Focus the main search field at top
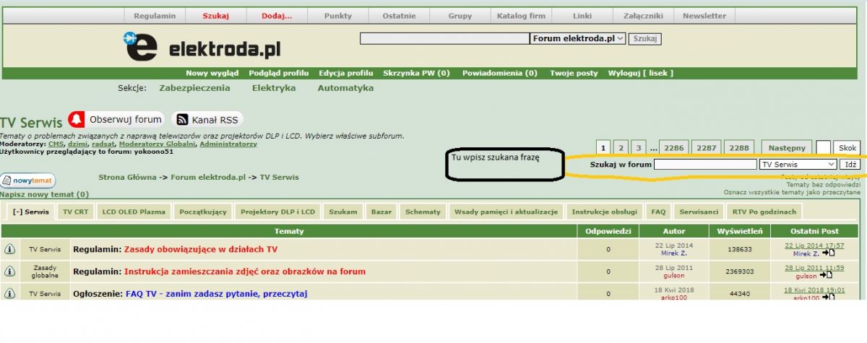The height and width of the screenshot is (343, 867). point(444,38)
